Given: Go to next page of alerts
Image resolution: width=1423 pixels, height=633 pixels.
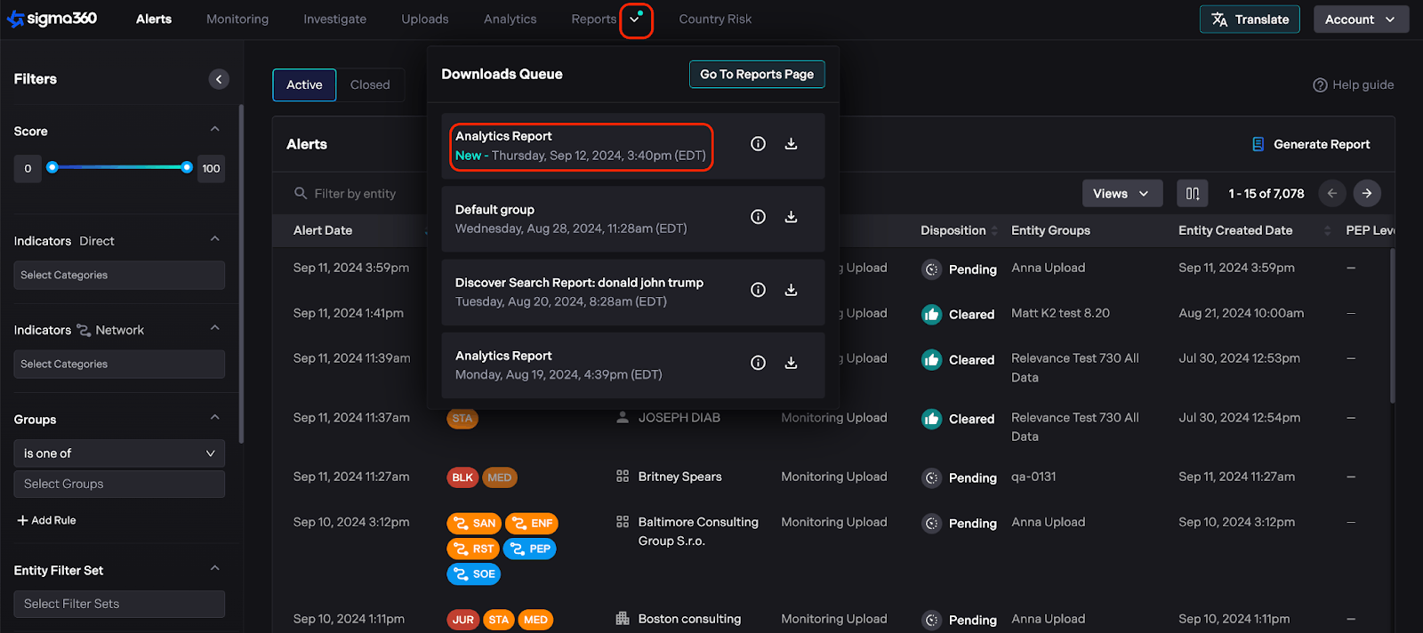Looking at the screenshot, I should (x=1367, y=194).
